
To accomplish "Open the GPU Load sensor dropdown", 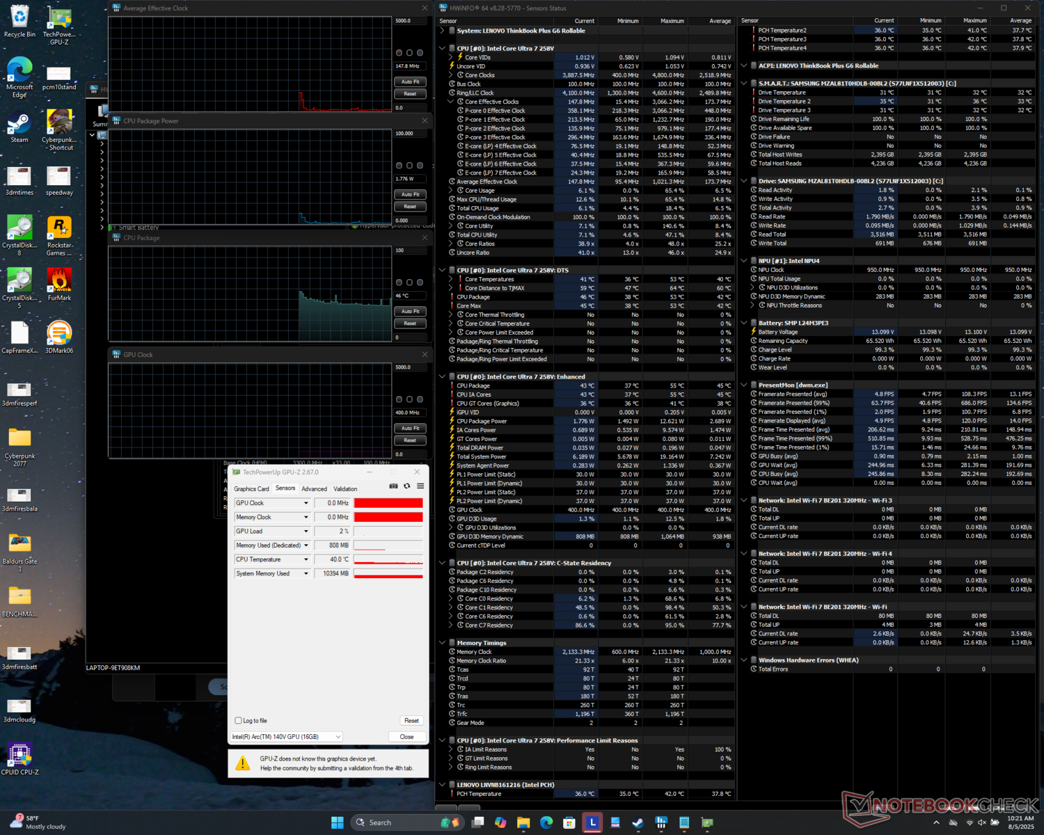I will pyautogui.click(x=306, y=532).
